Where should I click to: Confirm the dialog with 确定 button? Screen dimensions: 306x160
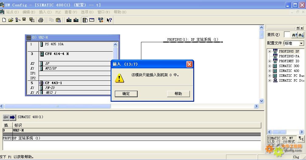[x=126, y=94]
